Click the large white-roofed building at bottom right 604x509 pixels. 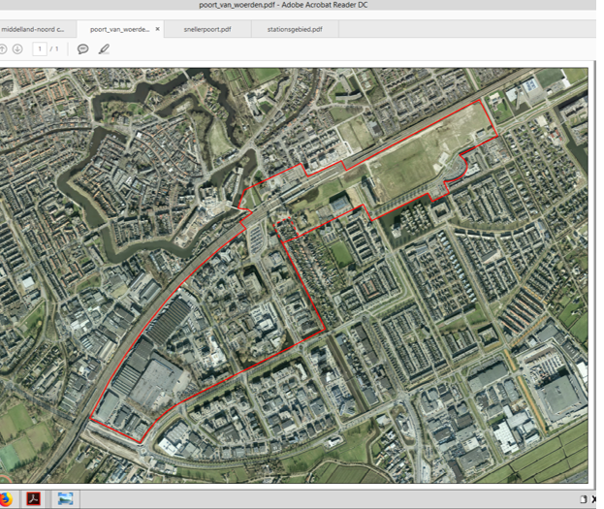coord(560,396)
